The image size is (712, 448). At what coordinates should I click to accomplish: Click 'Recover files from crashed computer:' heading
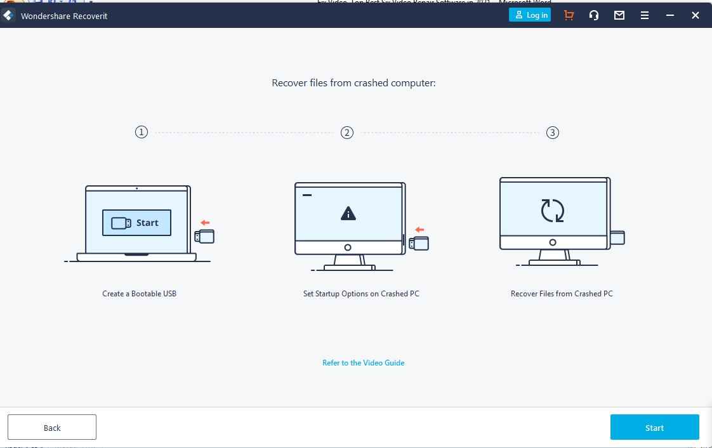[353, 83]
